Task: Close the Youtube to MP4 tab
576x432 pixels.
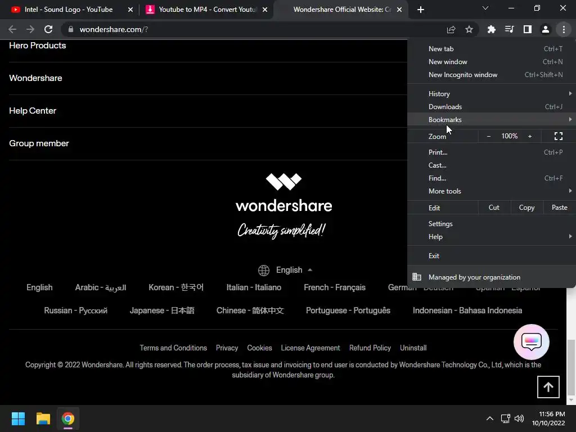Action: [x=265, y=10]
